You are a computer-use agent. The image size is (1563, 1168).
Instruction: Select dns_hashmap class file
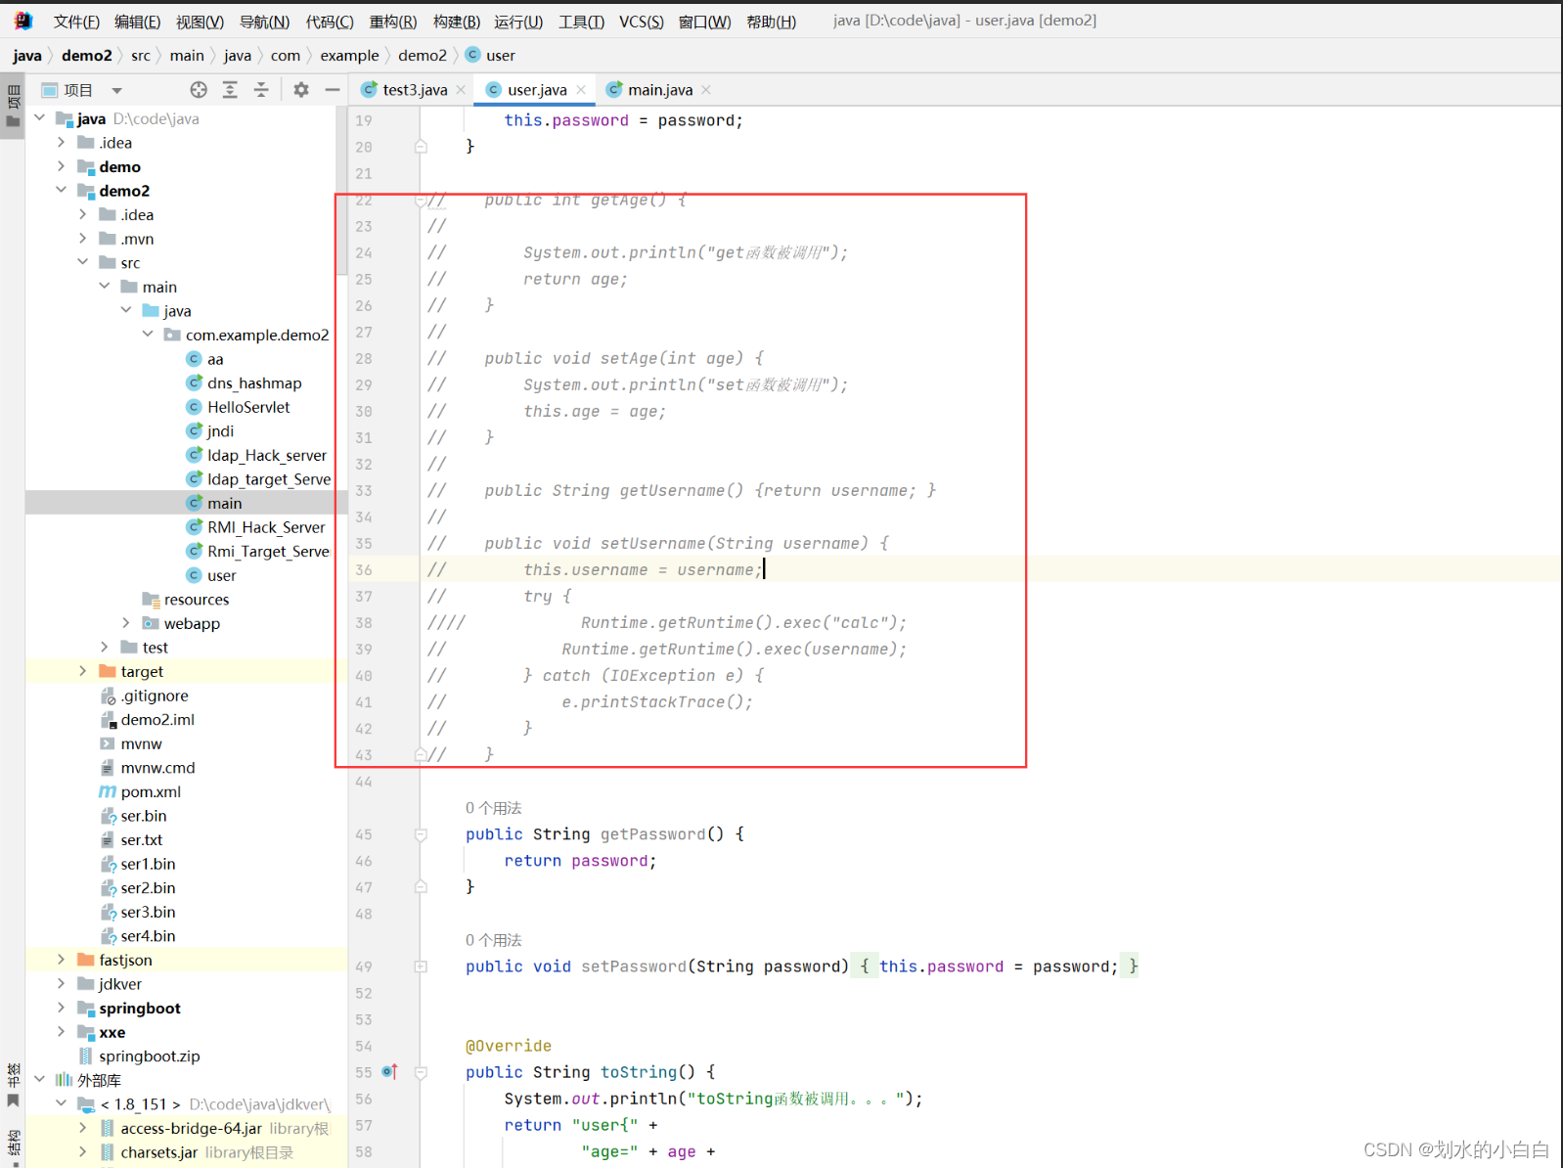(x=244, y=383)
